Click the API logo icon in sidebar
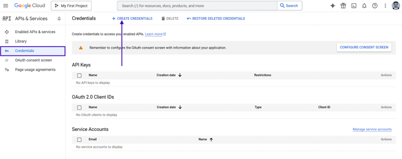402x159 pixels. point(7,19)
